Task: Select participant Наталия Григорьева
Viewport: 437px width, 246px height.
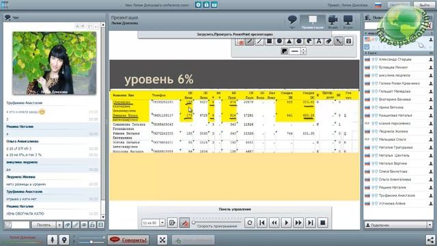Action: tap(399, 148)
